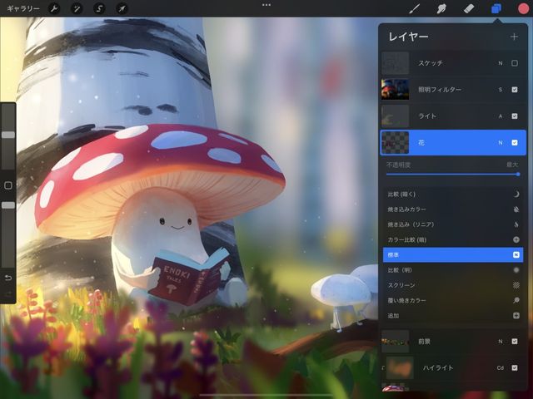Select the スケッチ layer name

coord(431,63)
